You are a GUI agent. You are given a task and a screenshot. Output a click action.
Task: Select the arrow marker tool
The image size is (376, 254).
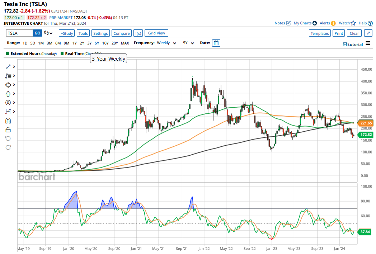click(x=8, y=94)
